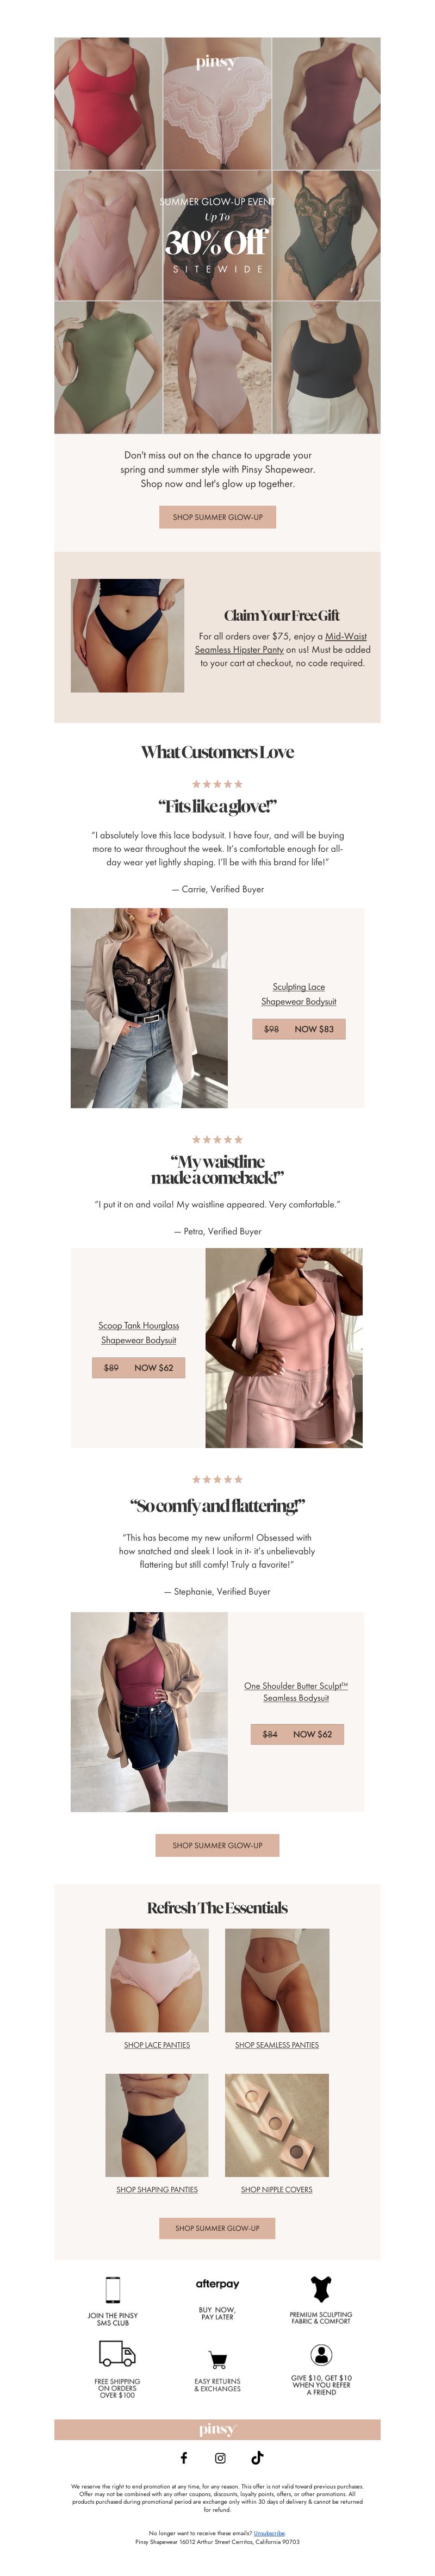Click the top Shop Summer Glow-Up button
435x2576 pixels.
(x=217, y=517)
